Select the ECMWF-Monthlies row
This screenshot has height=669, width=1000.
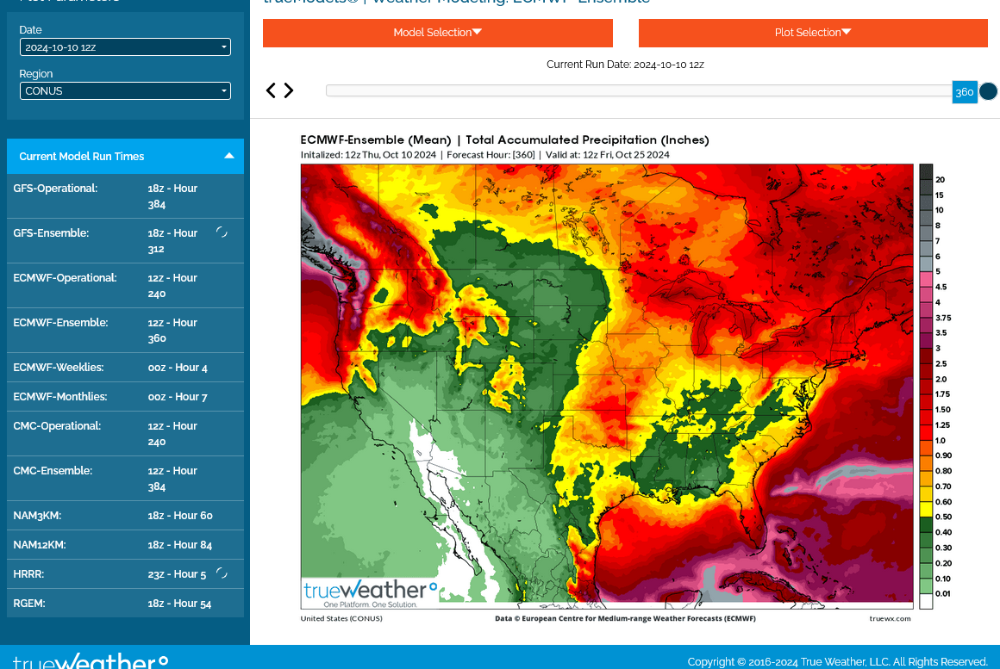pos(125,397)
